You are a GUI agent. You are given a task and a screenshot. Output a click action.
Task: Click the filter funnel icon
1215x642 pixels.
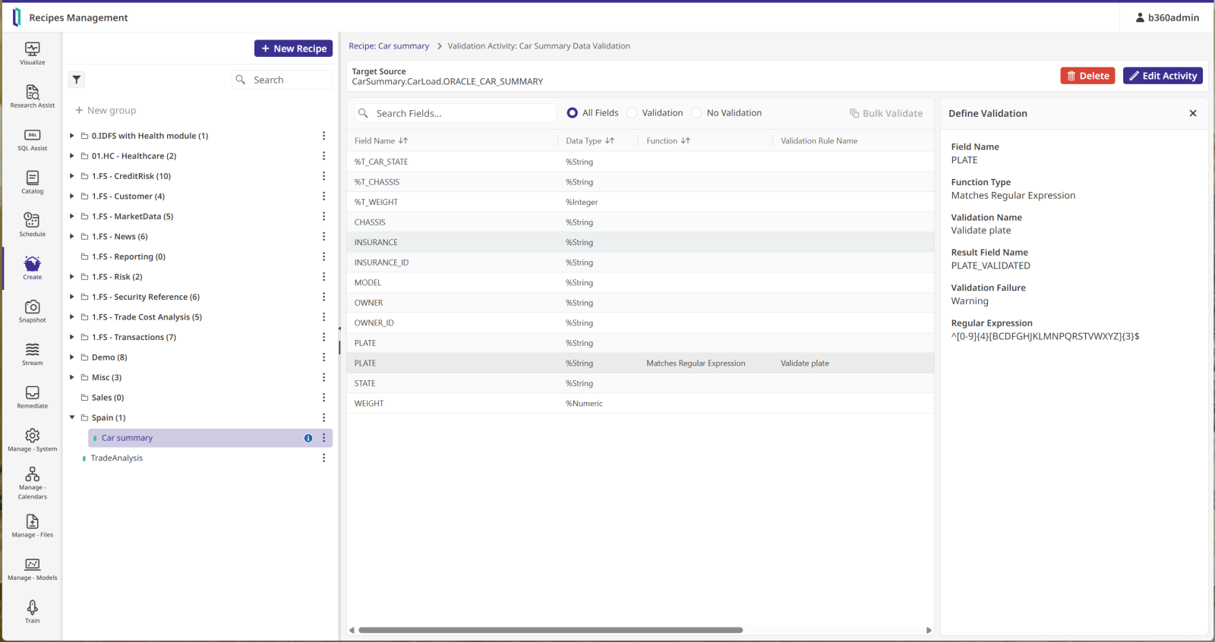click(77, 80)
